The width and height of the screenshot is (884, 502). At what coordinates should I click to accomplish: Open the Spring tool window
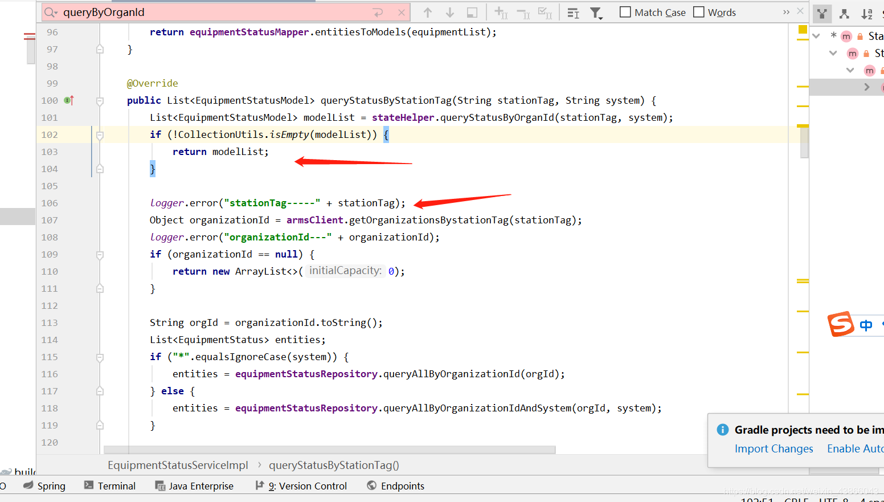44,485
